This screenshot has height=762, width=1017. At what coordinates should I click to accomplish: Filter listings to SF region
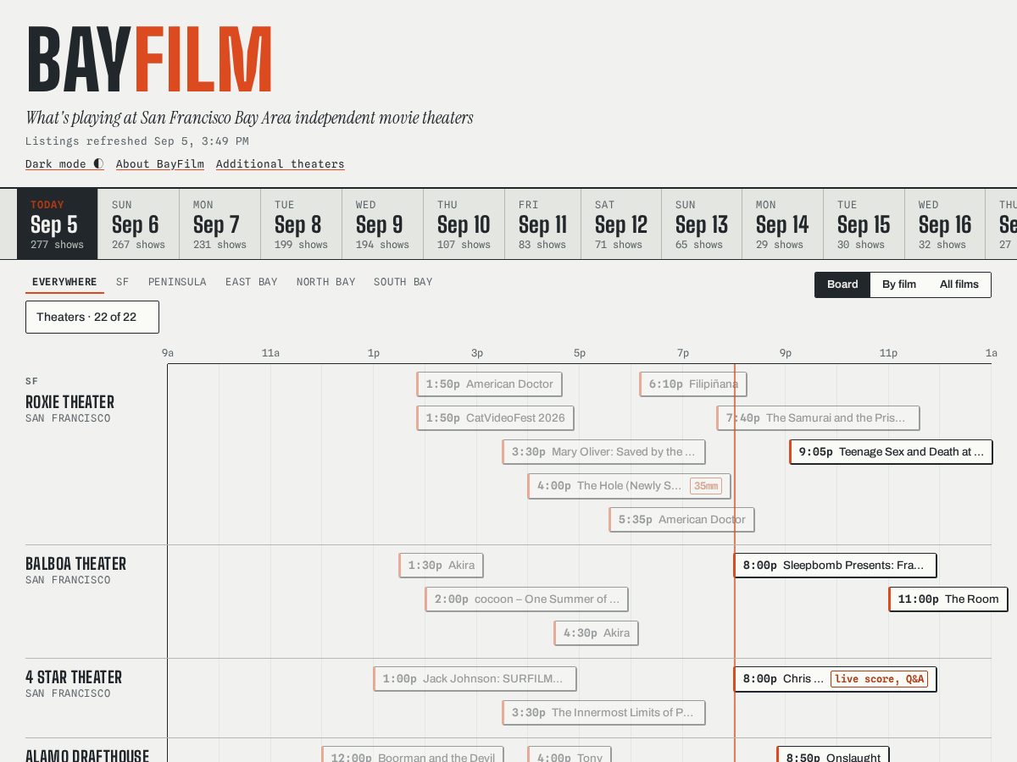point(123,282)
